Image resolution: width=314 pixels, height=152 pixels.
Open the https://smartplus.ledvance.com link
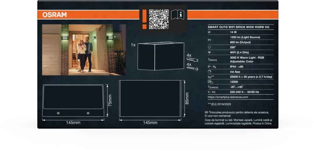coord(228,97)
